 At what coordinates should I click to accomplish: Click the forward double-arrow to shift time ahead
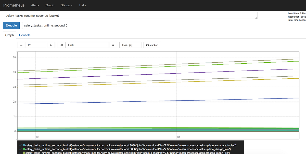[113, 45]
